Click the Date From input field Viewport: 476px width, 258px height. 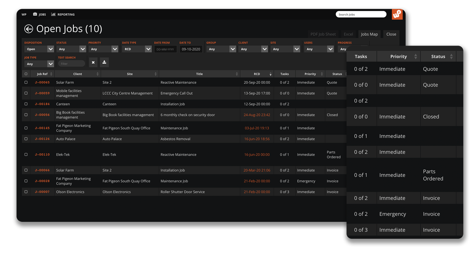click(x=165, y=49)
